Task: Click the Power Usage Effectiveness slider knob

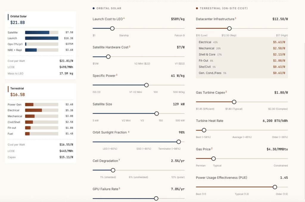Action: click(275, 187)
